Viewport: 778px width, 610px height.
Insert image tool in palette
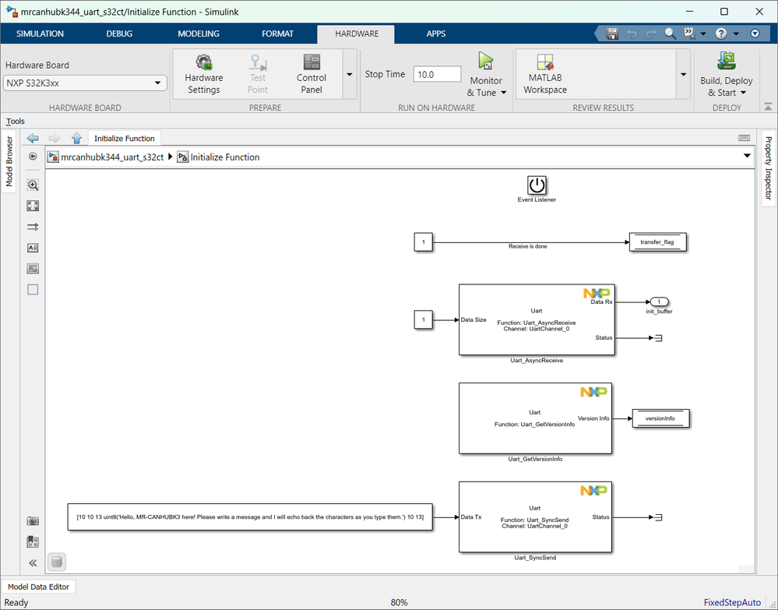33,269
